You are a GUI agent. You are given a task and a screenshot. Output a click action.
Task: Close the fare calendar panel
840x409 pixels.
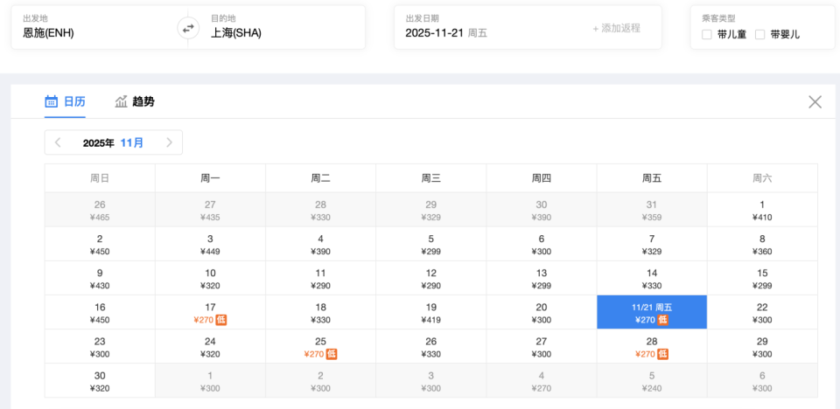point(815,102)
